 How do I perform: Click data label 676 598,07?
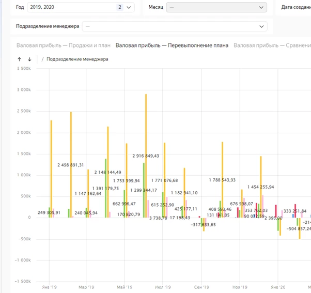click(242, 204)
